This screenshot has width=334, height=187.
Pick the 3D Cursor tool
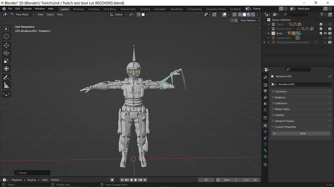point(7,36)
